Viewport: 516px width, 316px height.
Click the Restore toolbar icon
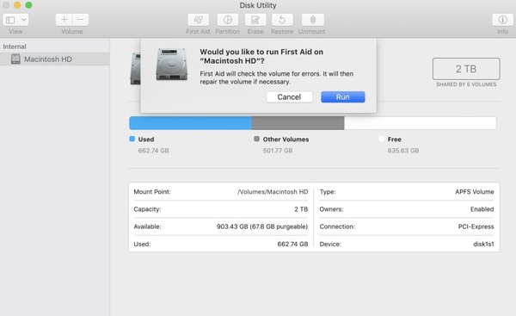(x=282, y=20)
